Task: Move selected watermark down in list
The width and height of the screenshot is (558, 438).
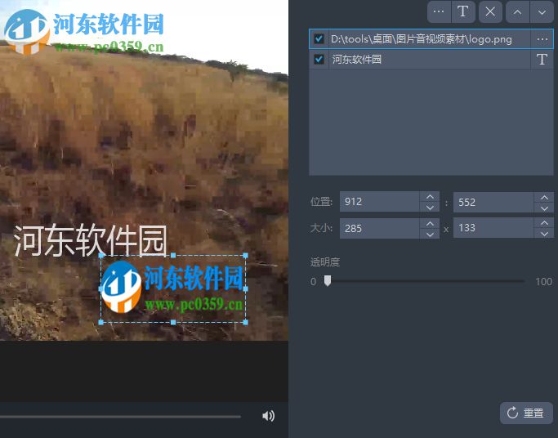Action: pyautogui.click(x=542, y=11)
